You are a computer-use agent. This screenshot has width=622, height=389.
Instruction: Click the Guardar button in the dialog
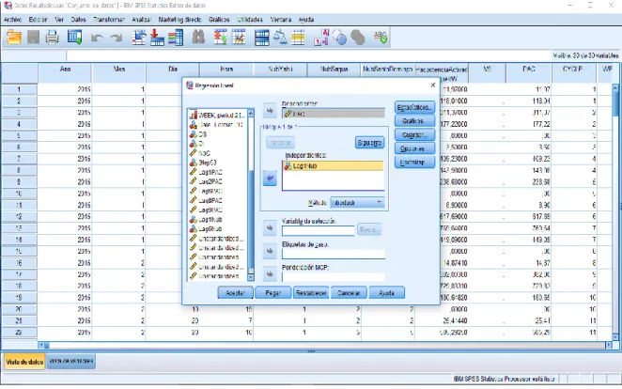414,134
